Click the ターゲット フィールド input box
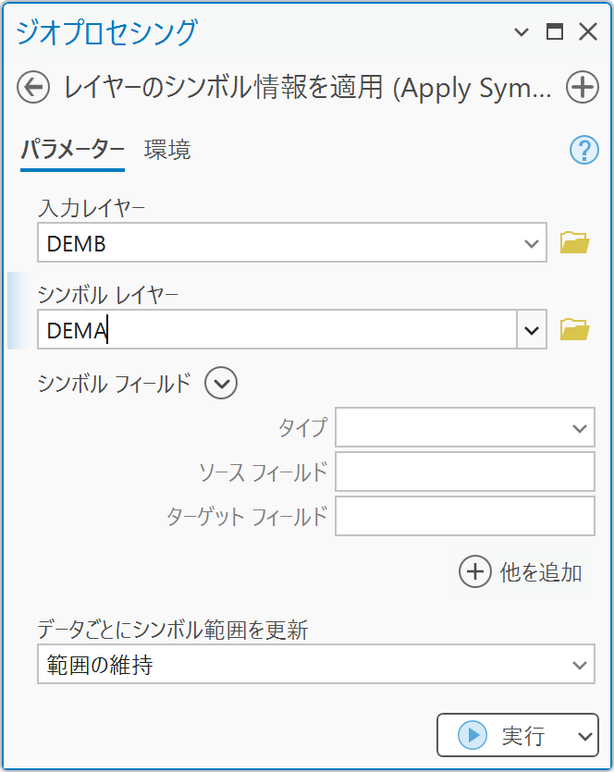The height and width of the screenshot is (772, 614). tap(464, 516)
